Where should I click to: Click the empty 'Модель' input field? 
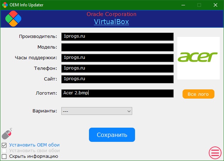[117, 47]
